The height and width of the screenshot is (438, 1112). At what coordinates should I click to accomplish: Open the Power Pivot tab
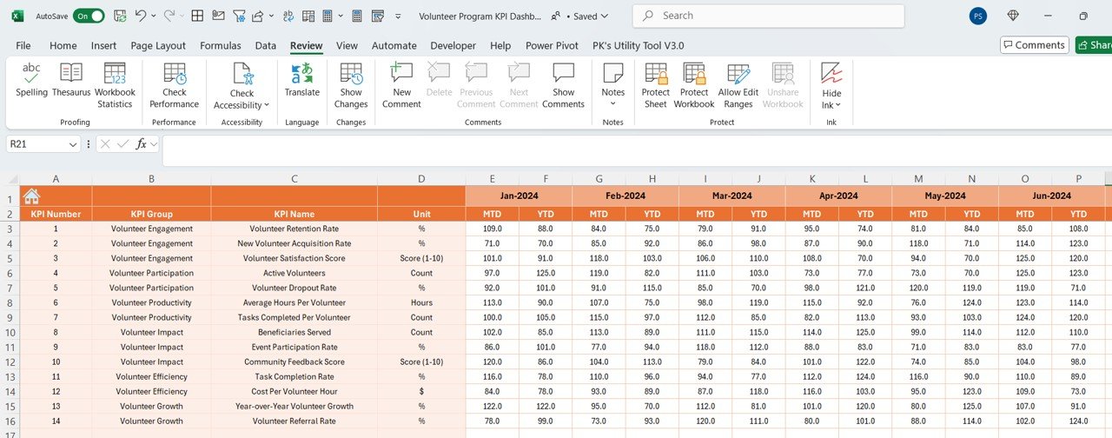[552, 45]
